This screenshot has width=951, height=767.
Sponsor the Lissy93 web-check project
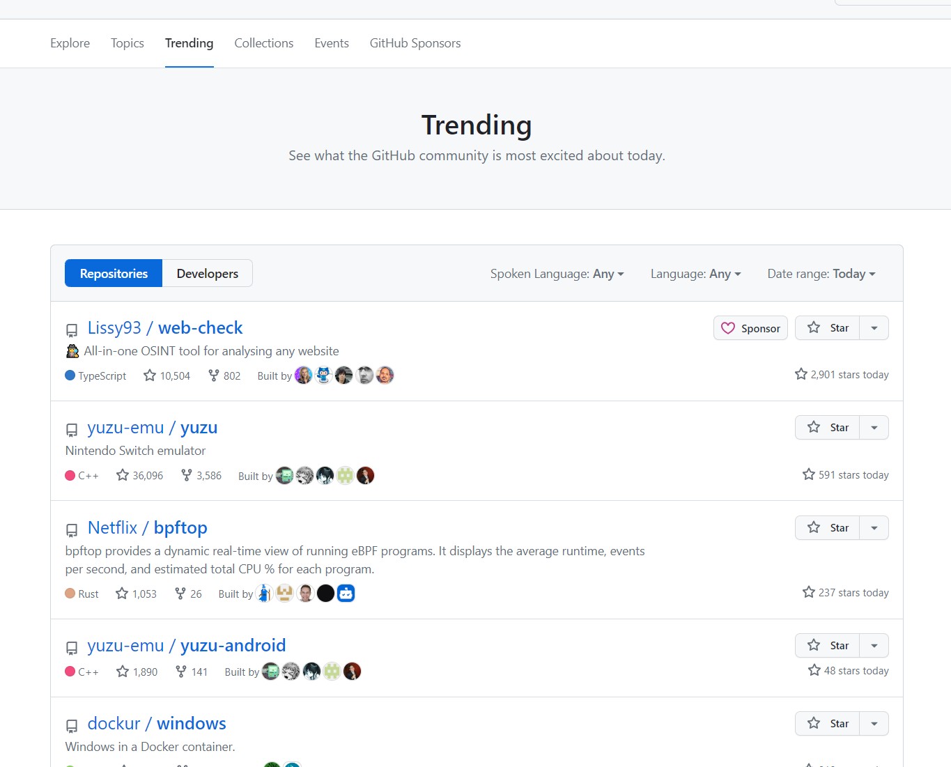pos(751,328)
